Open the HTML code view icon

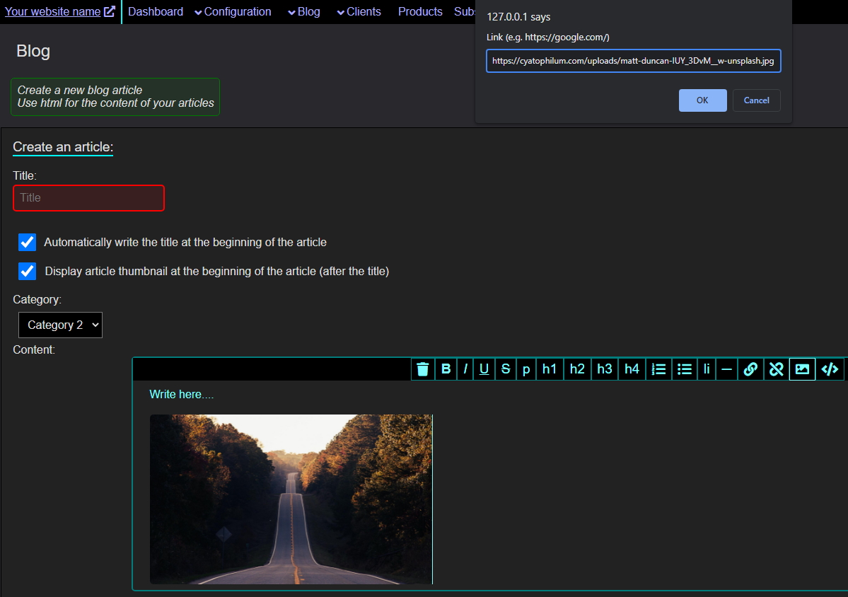(x=830, y=369)
